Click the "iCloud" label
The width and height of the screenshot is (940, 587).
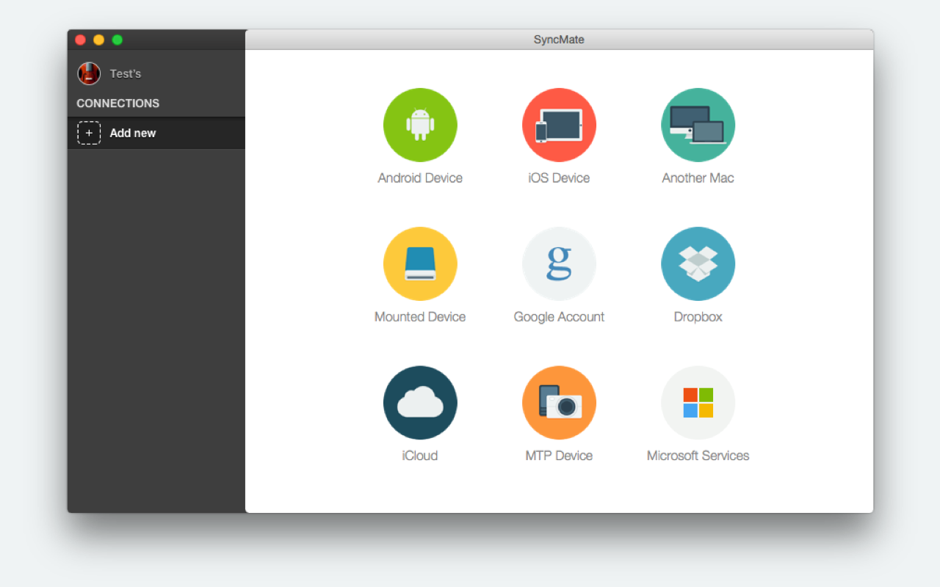(420, 456)
